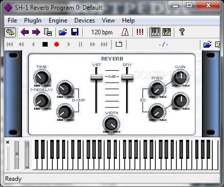Screen dimensions: 224x187
Task: Toggle the leftmost plugin window toolbar button
Action: 10,32
